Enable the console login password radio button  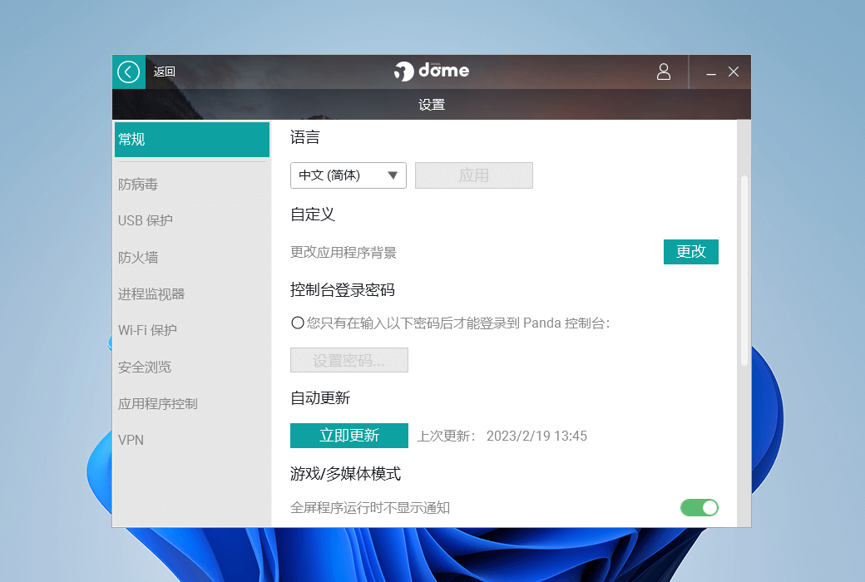coord(297,323)
